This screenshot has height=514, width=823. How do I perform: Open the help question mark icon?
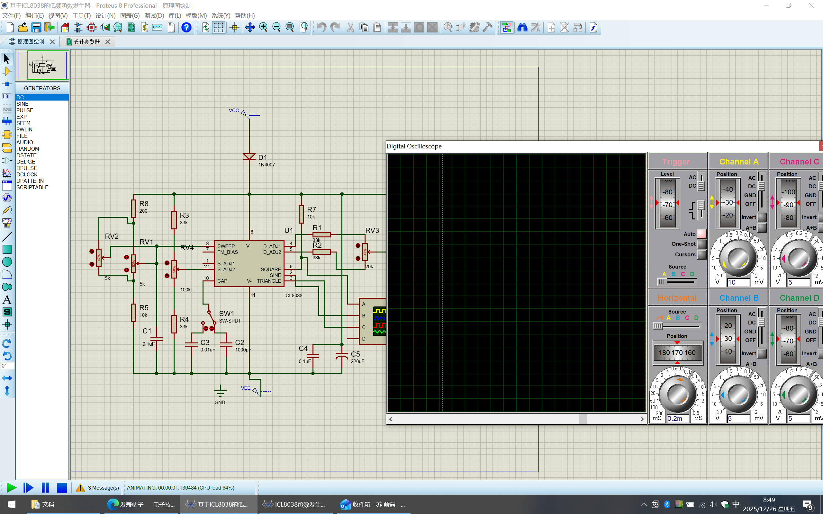[186, 27]
